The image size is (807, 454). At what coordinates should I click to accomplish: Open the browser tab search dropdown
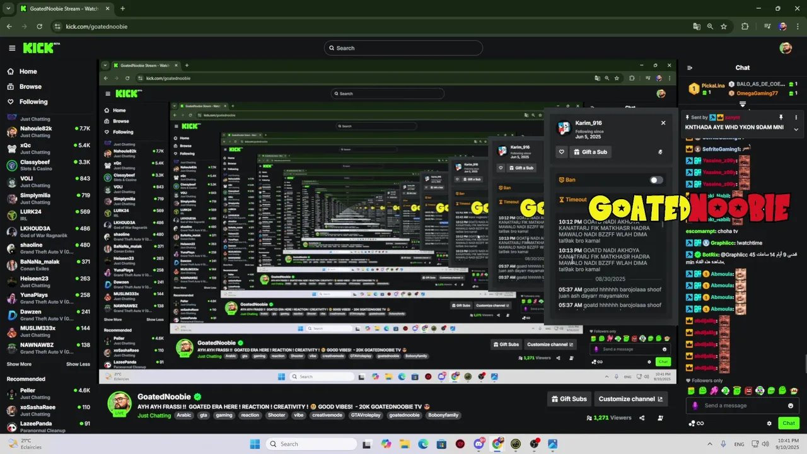[8, 8]
